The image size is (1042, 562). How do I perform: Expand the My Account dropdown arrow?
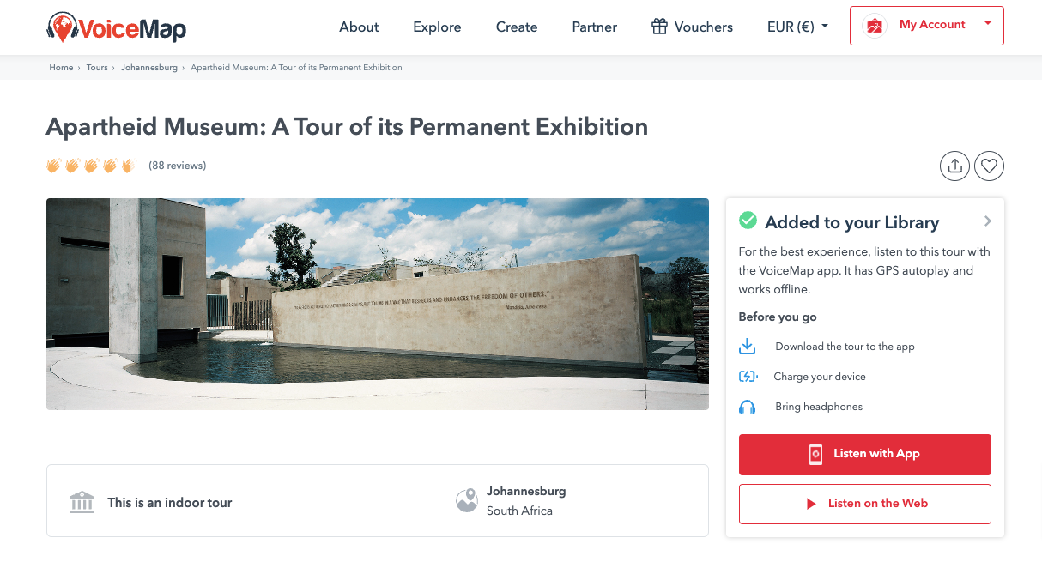click(988, 24)
